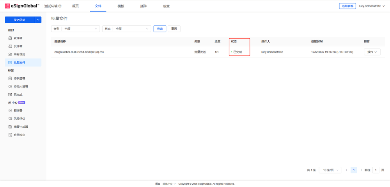390x187 pixels.
Task: Click the help icon beside 测试环境
Action: pyautogui.click(x=60, y=6)
